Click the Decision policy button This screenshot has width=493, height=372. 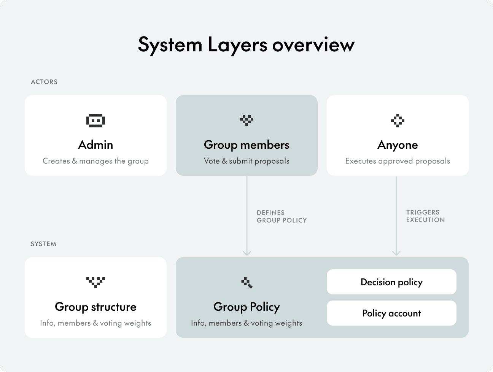[391, 282]
